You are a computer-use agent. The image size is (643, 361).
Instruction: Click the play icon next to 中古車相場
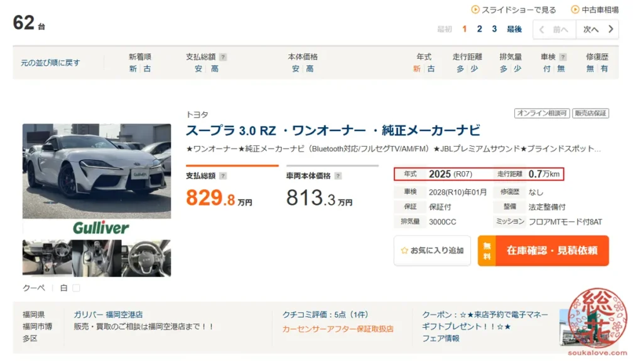(573, 9)
